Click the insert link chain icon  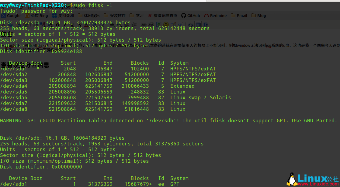coord(144,25)
